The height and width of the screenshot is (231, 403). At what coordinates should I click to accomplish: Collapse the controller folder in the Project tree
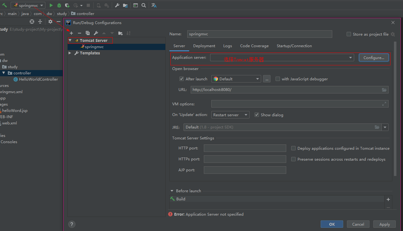[x=3, y=73]
